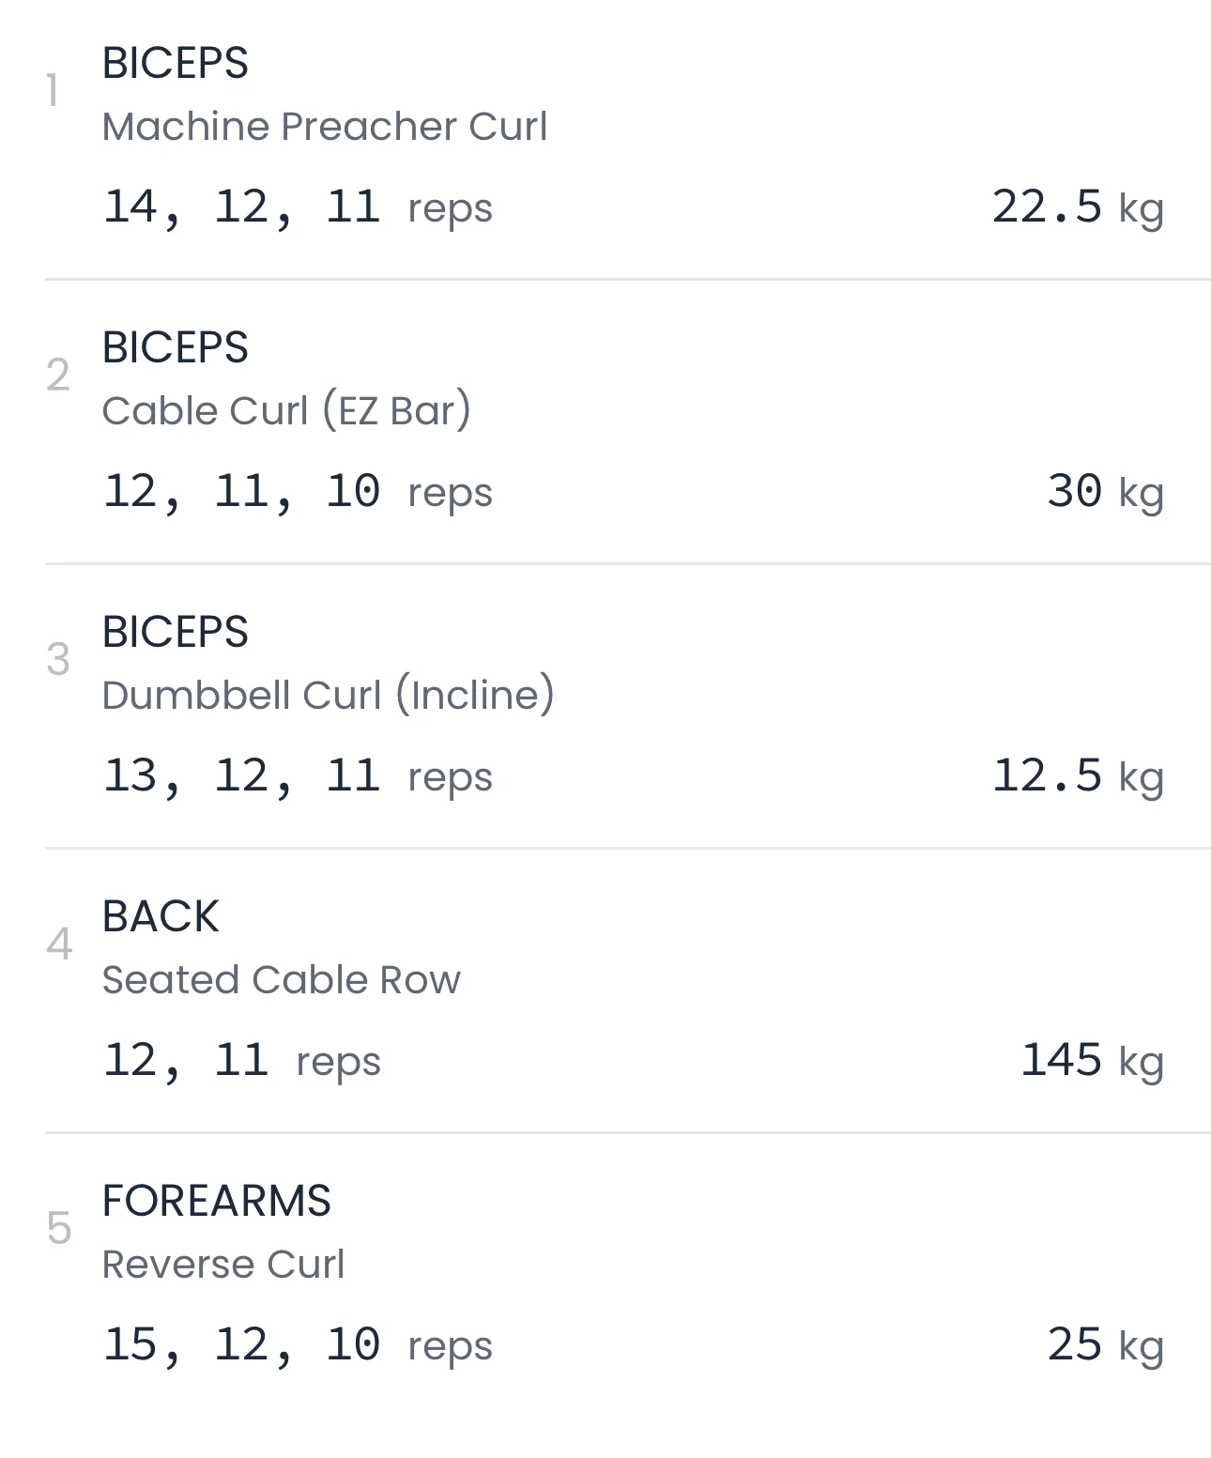This screenshot has width=1211, height=1458.
Task: Open the Reverse Curl exercise
Action: 222,1265
